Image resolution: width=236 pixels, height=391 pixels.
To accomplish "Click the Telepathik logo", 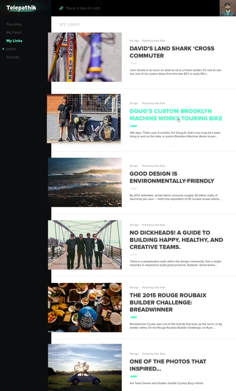I will tap(21, 8).
